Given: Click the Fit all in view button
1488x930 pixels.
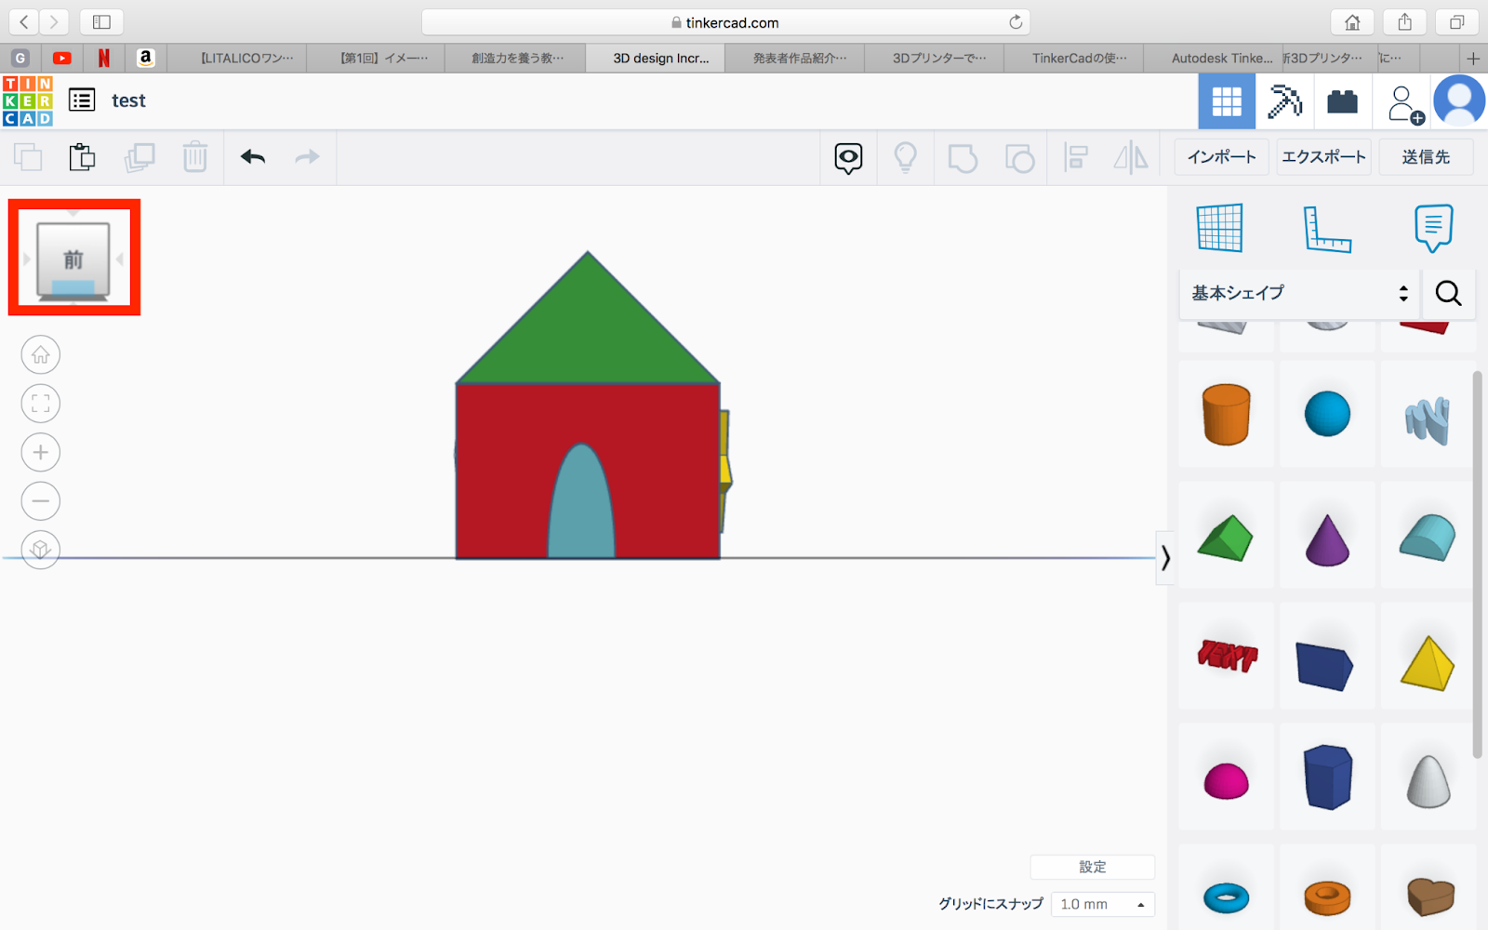Looking at the screenshot, I should (x=41, y=404).
